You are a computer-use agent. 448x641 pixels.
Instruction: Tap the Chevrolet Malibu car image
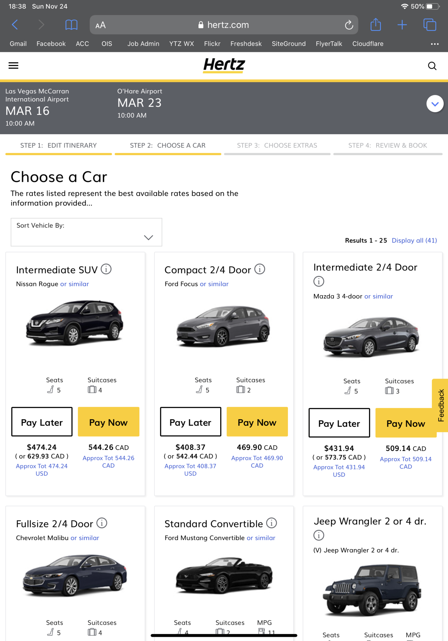(x=74, y=576)
